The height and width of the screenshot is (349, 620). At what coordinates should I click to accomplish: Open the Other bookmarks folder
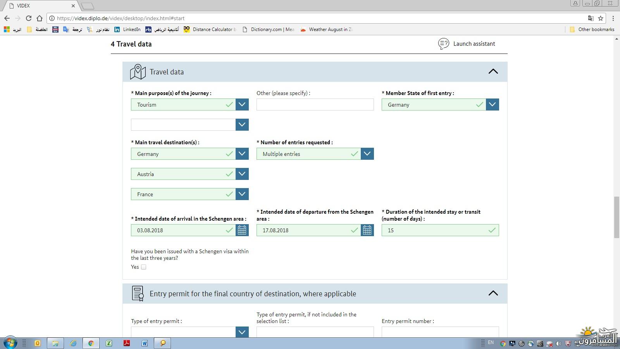pos(592,29)
